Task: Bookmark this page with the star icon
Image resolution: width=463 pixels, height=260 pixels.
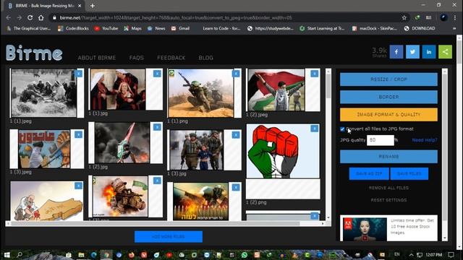Action: 404,17
